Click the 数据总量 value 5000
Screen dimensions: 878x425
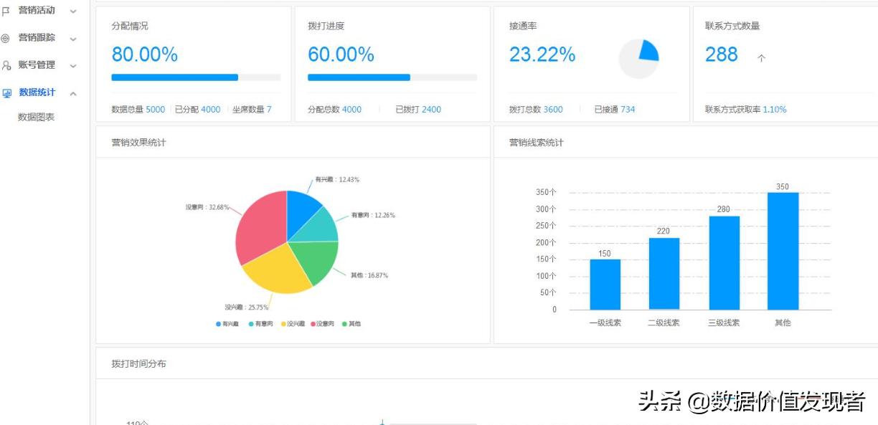[x=155, y=108]
